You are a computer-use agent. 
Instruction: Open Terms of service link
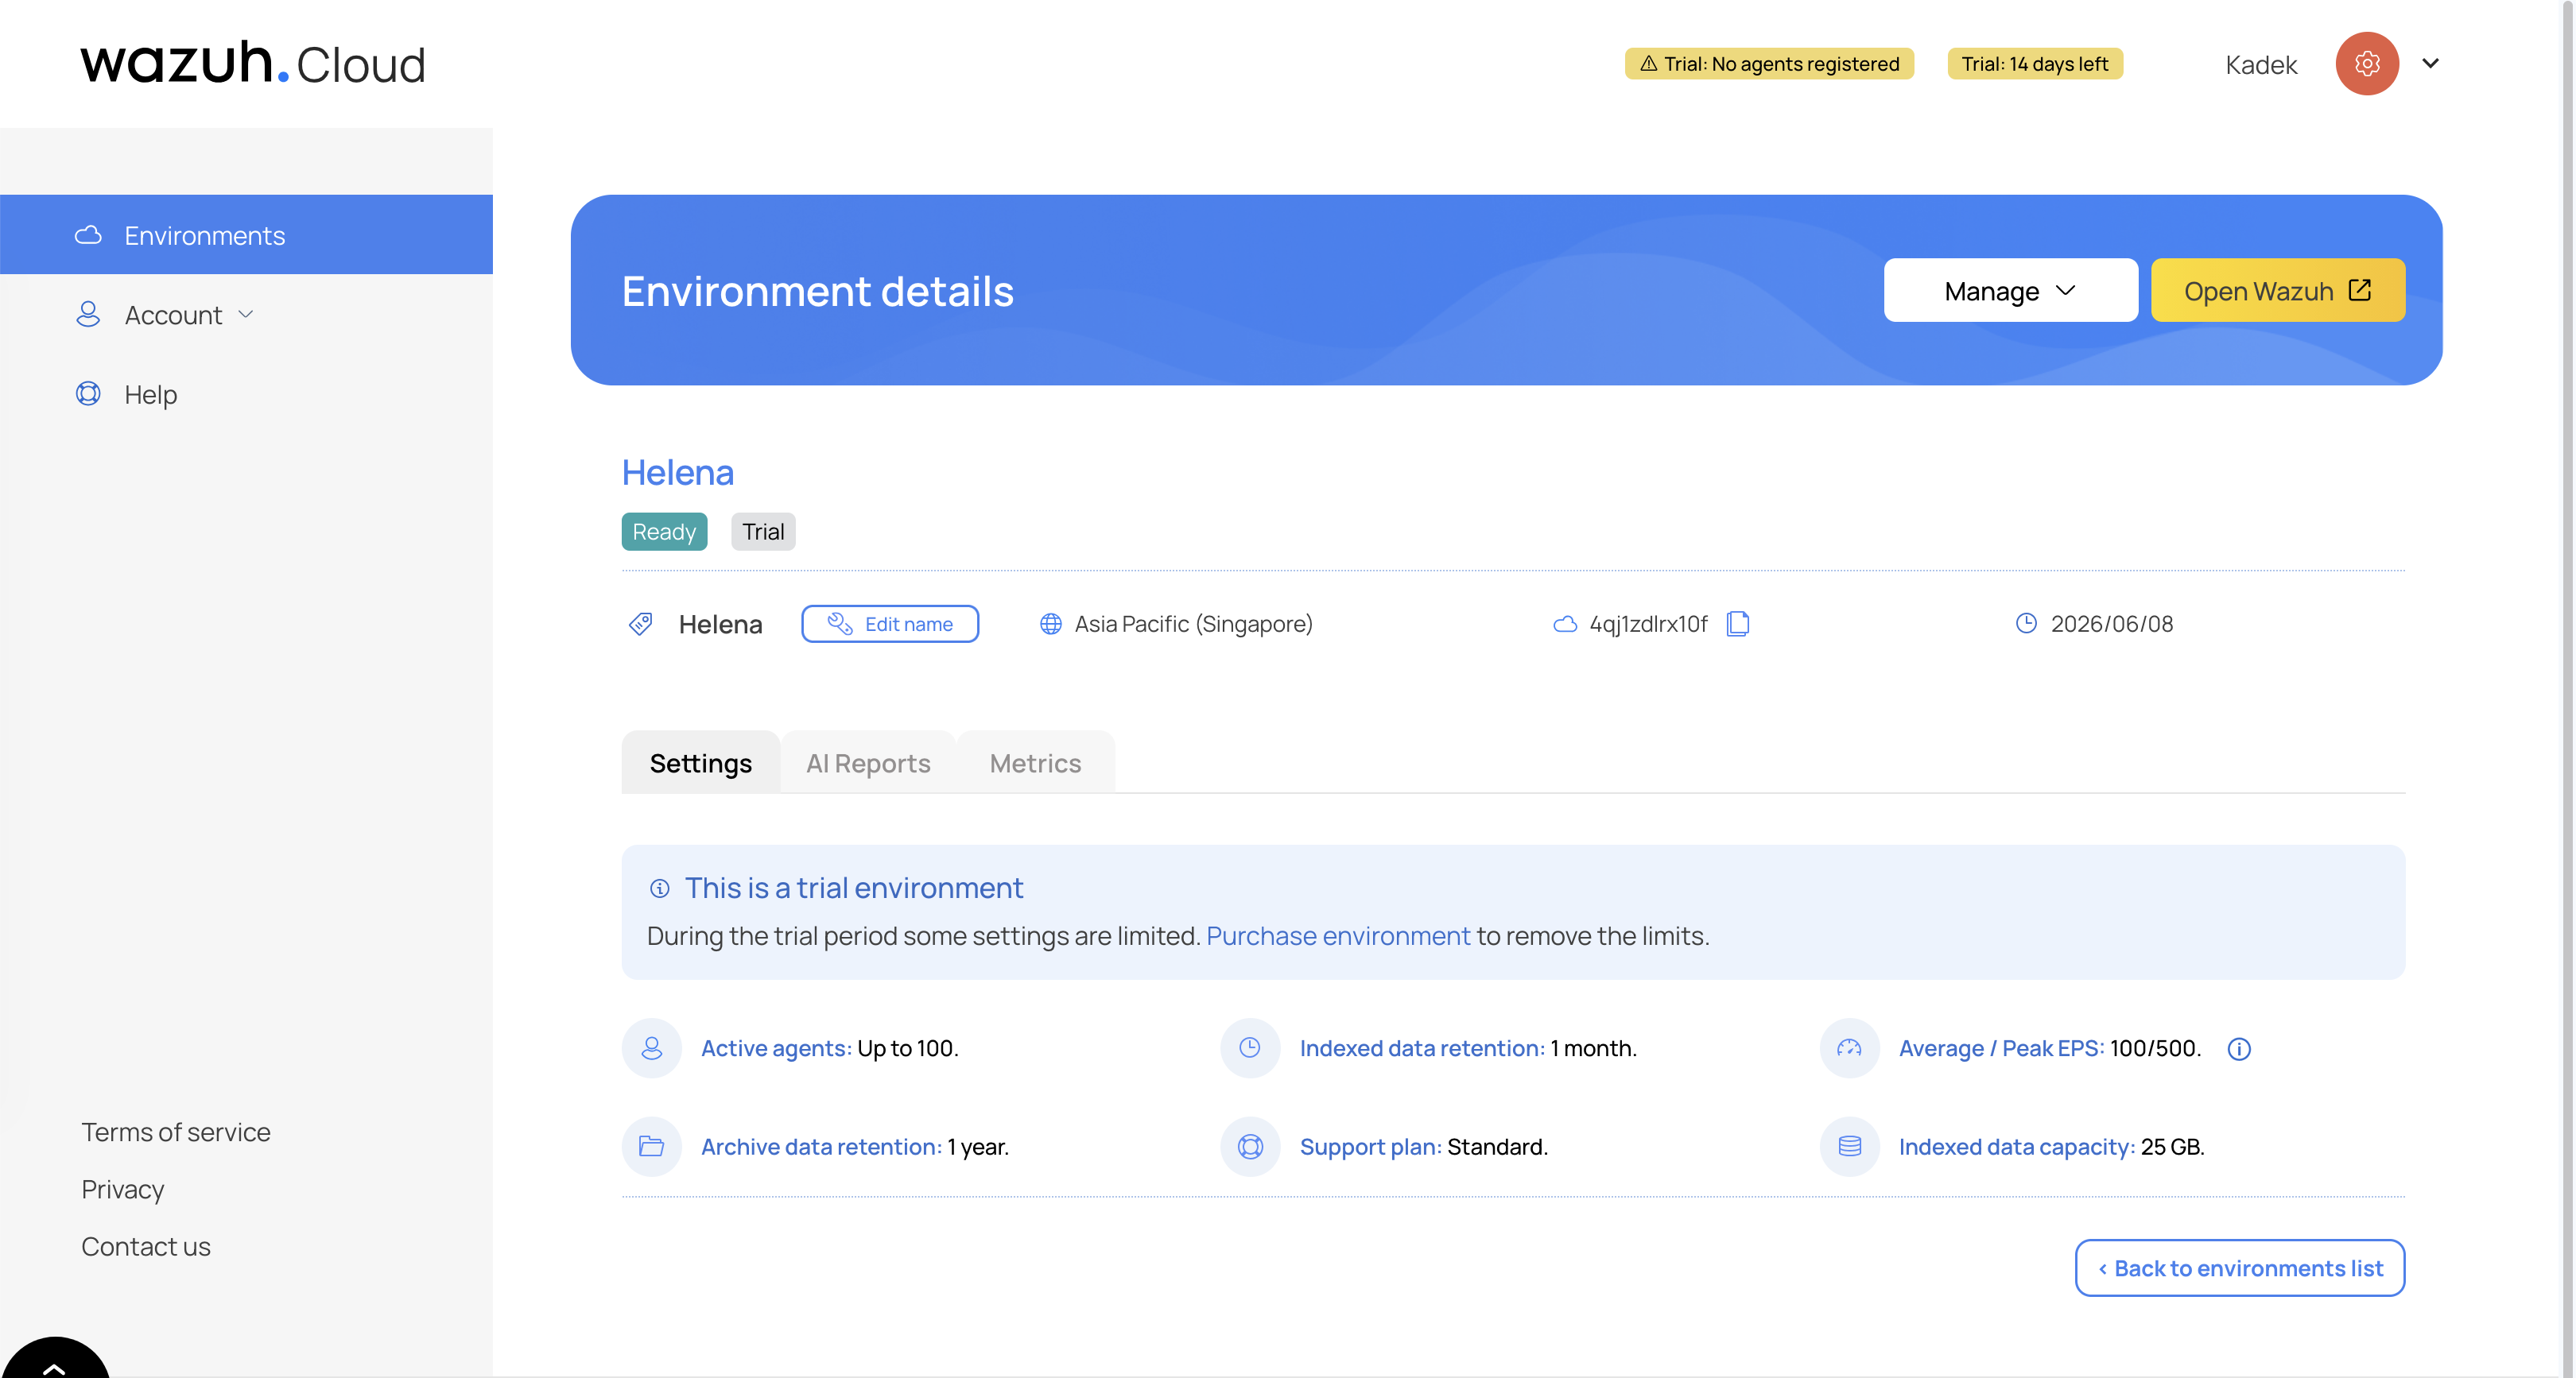[176, 1131]
